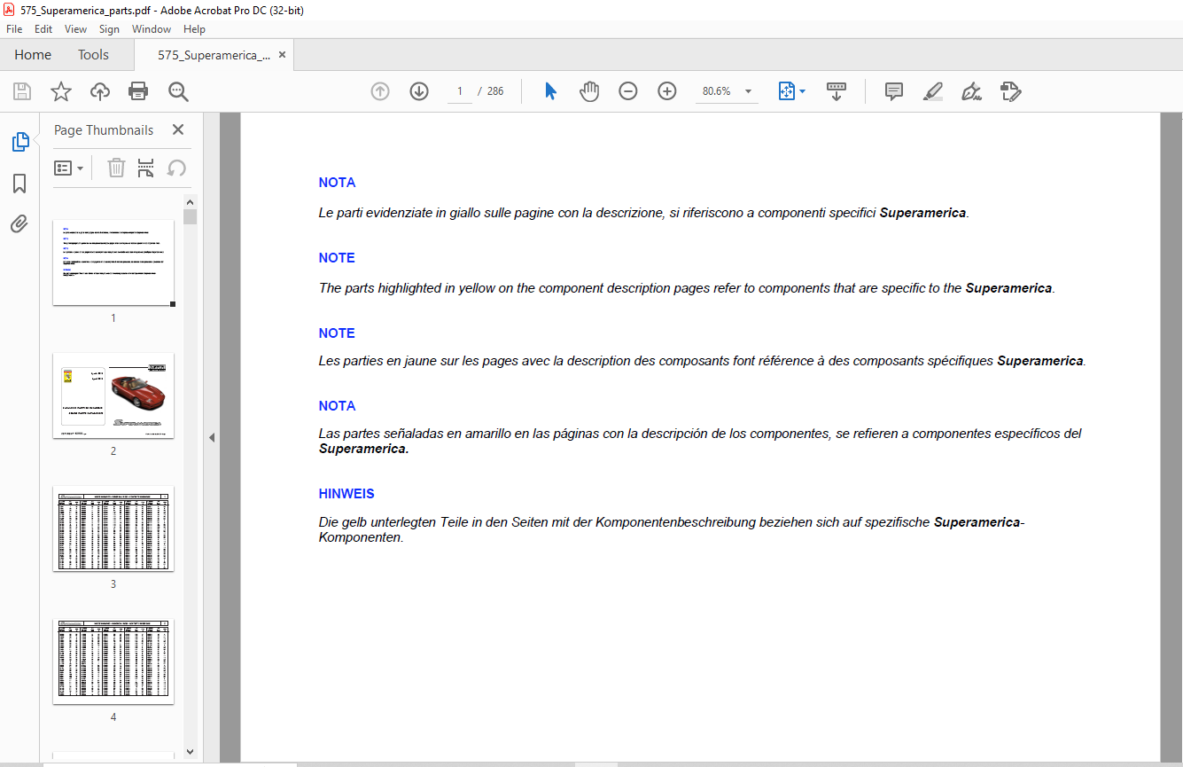This screenshot has width=1183, height=767.
Task: Select the arrow Selection tool
Action: pyautogui.click(x=550, y=91)
